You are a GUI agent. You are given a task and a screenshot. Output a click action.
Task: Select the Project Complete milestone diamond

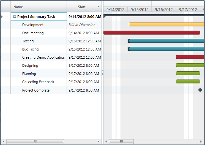coord(200,90)
